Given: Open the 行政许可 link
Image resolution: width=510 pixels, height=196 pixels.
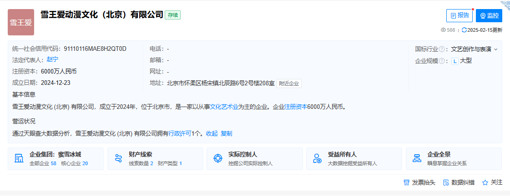Looking at the screenshot, I should coord(180,133).
